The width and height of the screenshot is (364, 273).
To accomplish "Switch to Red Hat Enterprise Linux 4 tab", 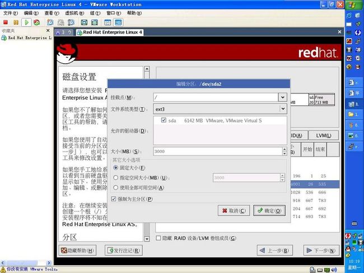I will click(x=110, y=32).
